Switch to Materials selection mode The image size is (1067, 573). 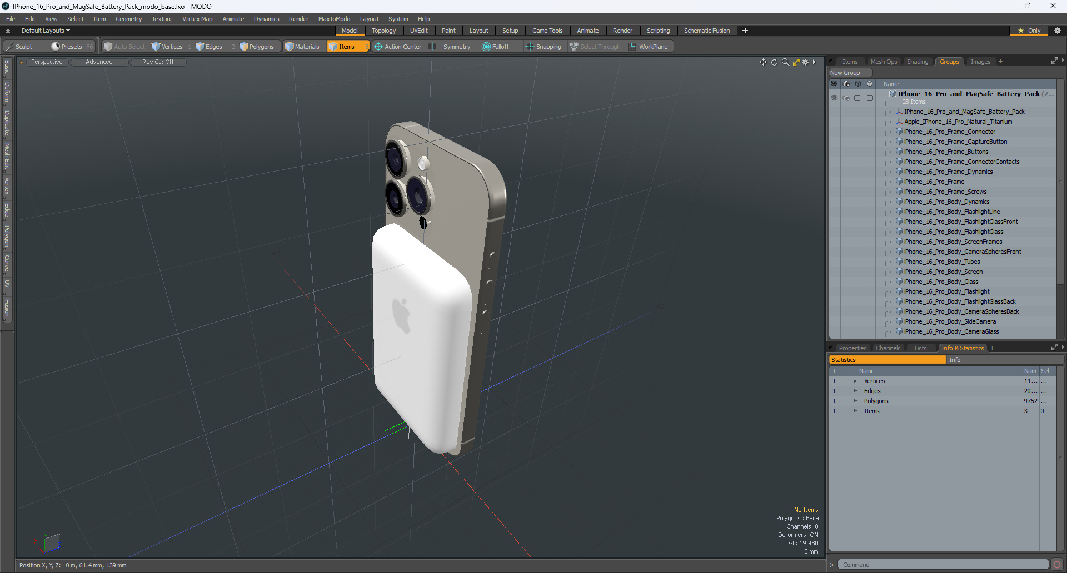click(302, 47)
